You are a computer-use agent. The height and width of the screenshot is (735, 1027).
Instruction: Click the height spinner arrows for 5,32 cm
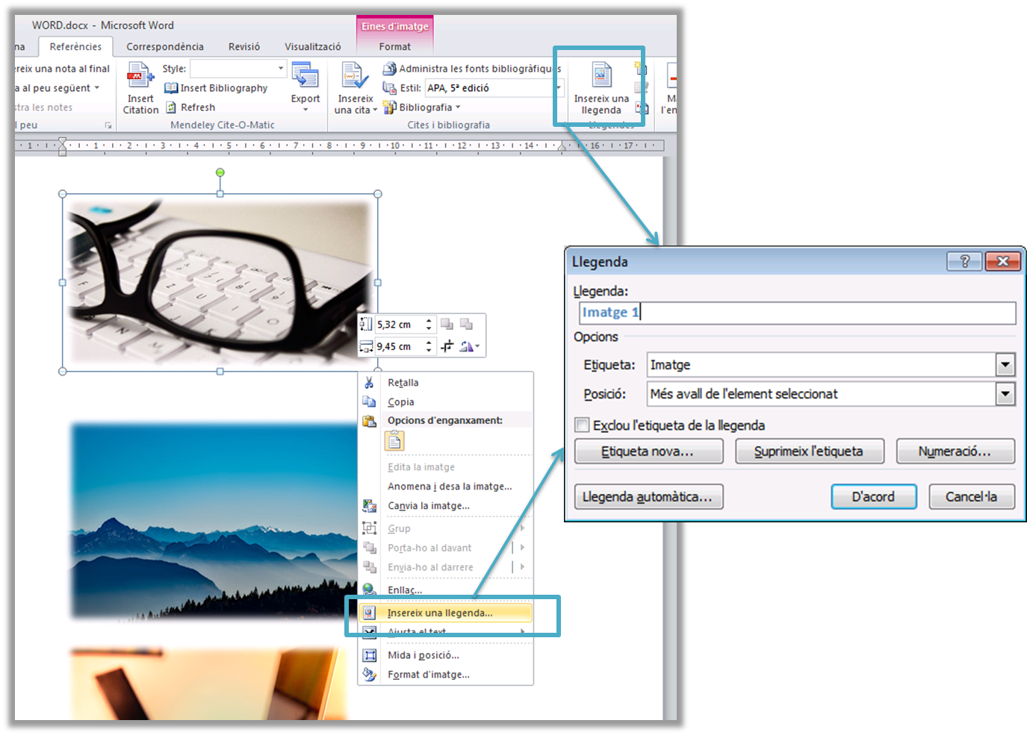(429, 325)
